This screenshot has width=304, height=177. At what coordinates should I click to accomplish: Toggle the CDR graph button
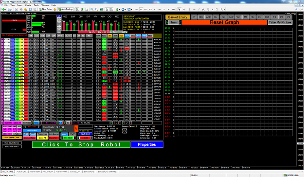tap(201, 17)
